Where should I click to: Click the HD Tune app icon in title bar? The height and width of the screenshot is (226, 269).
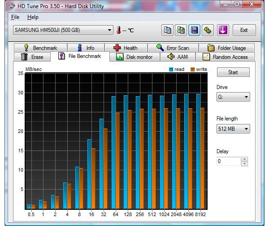pyautogui.click(x=12, y=6)
